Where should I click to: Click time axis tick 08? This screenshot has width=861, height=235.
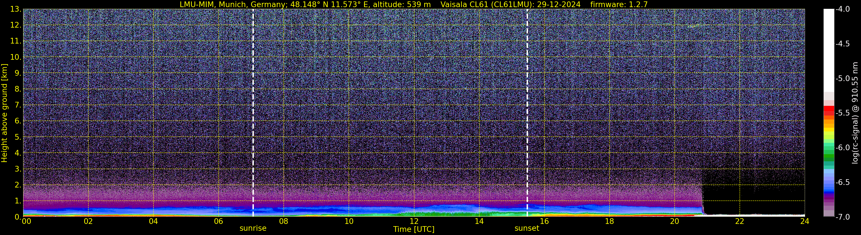284,221
